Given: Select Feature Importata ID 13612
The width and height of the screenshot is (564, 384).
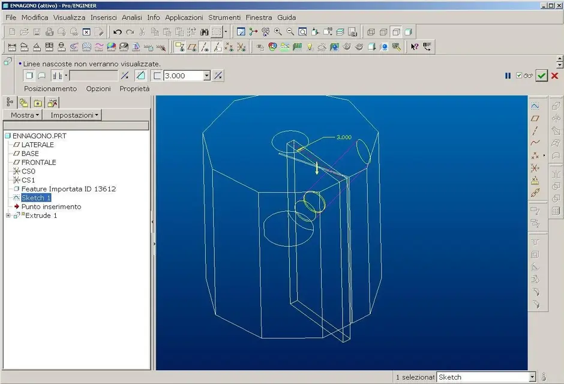Looking at the screenshot, I should click(x=68, y=189).
